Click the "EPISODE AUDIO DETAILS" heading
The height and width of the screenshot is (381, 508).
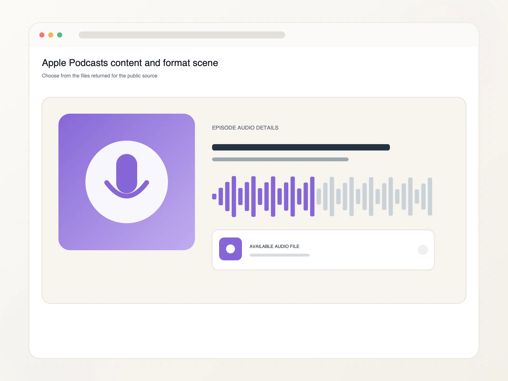[x=245, y=128]
